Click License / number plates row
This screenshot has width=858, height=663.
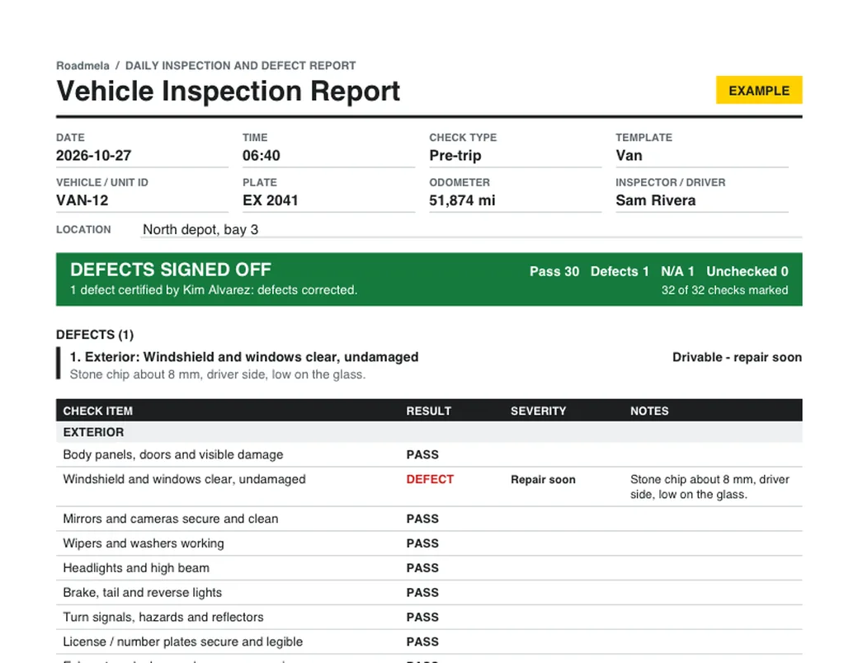pyautogui.click(x=429, y=642)
